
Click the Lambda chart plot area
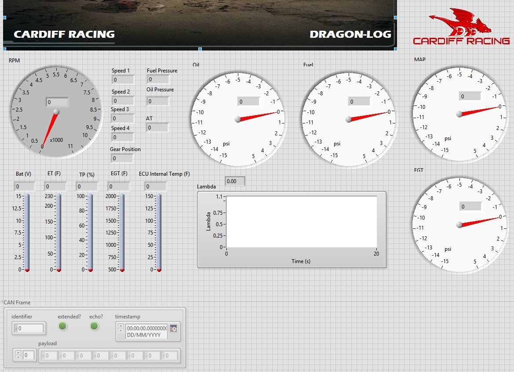click(302, 222)
